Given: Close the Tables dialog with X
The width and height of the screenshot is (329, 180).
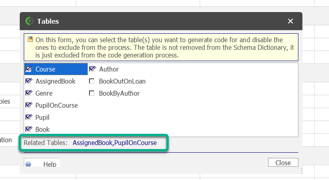Looking at the screenshot, I should [x=290, y=21].
